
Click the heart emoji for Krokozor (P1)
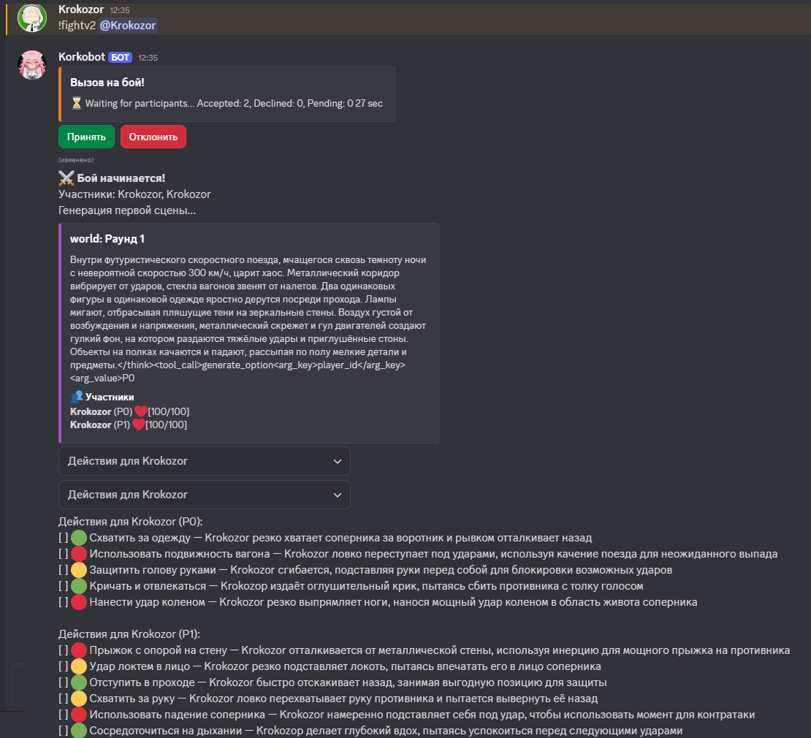click(x=139, y=425)
